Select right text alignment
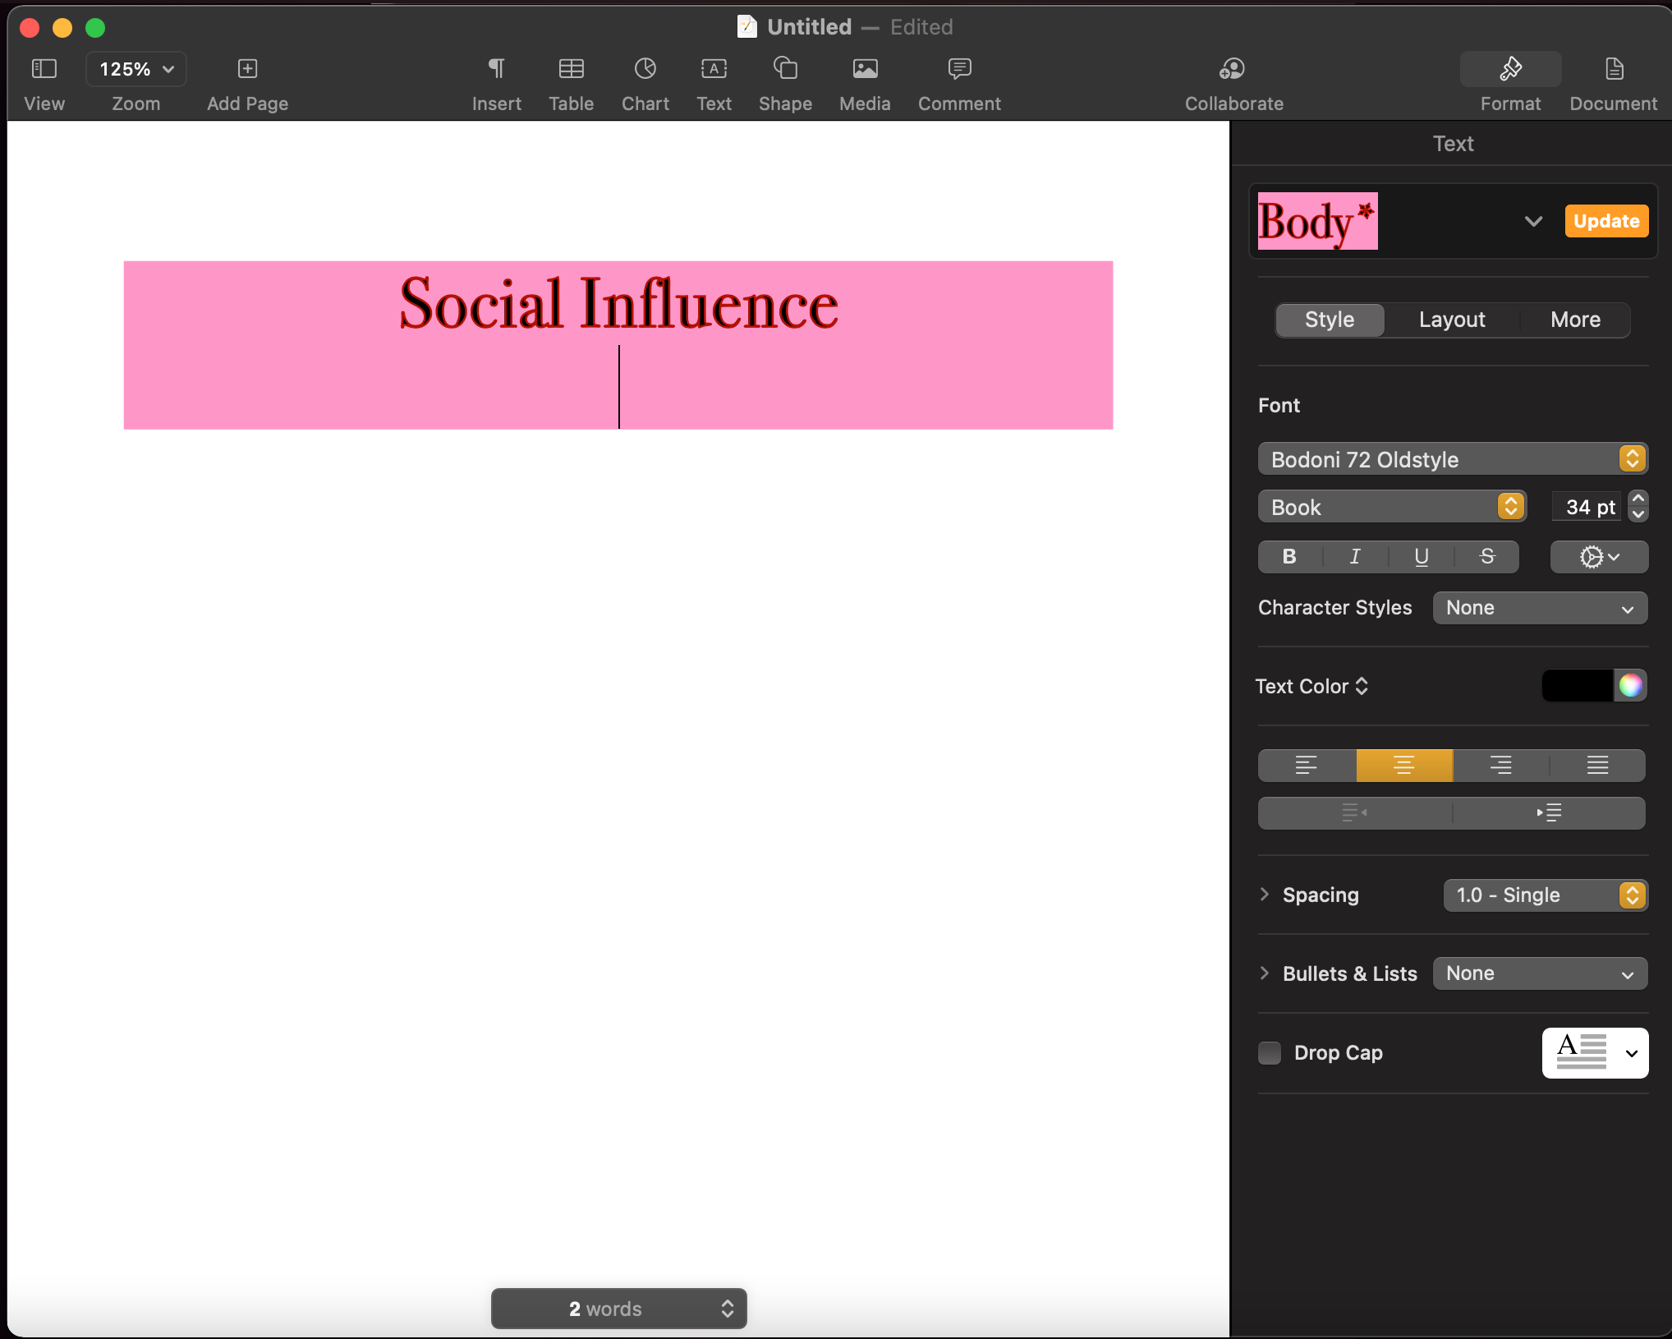Image resolution: width=1672 pixels, height=1339 pixels. coord(1500,766)
